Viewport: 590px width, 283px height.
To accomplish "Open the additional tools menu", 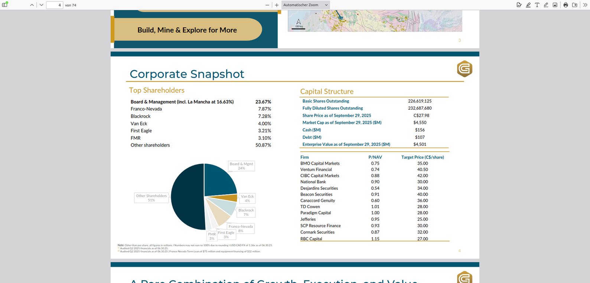I will point(585,5).
